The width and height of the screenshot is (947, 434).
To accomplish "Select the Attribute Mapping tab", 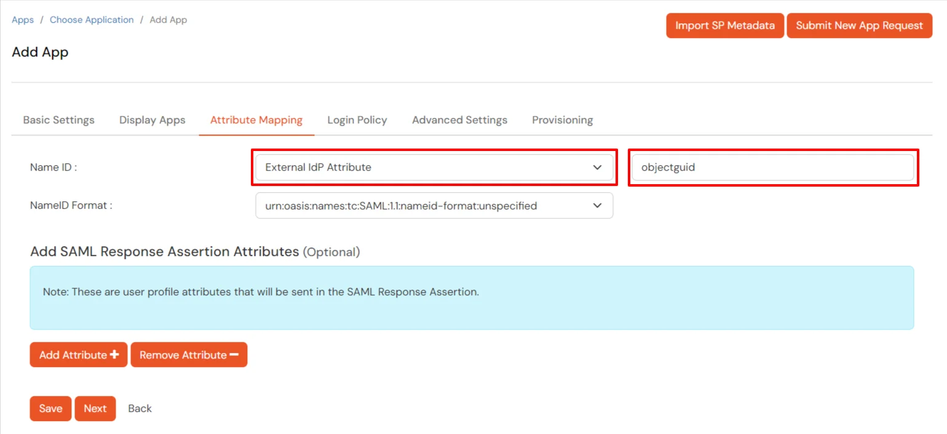I will click(x=256, y=120).
